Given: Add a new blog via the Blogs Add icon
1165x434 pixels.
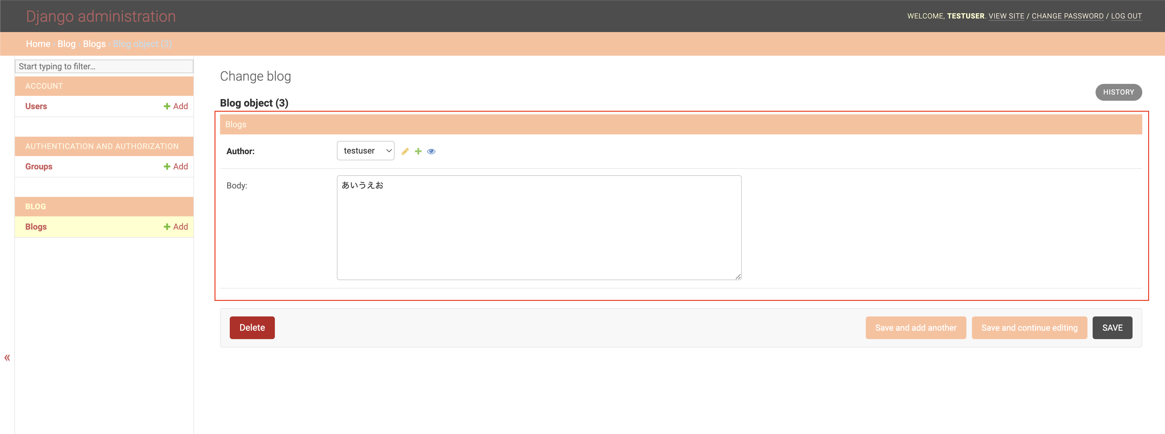Looking at the screenshot, I should pos(176,226).
